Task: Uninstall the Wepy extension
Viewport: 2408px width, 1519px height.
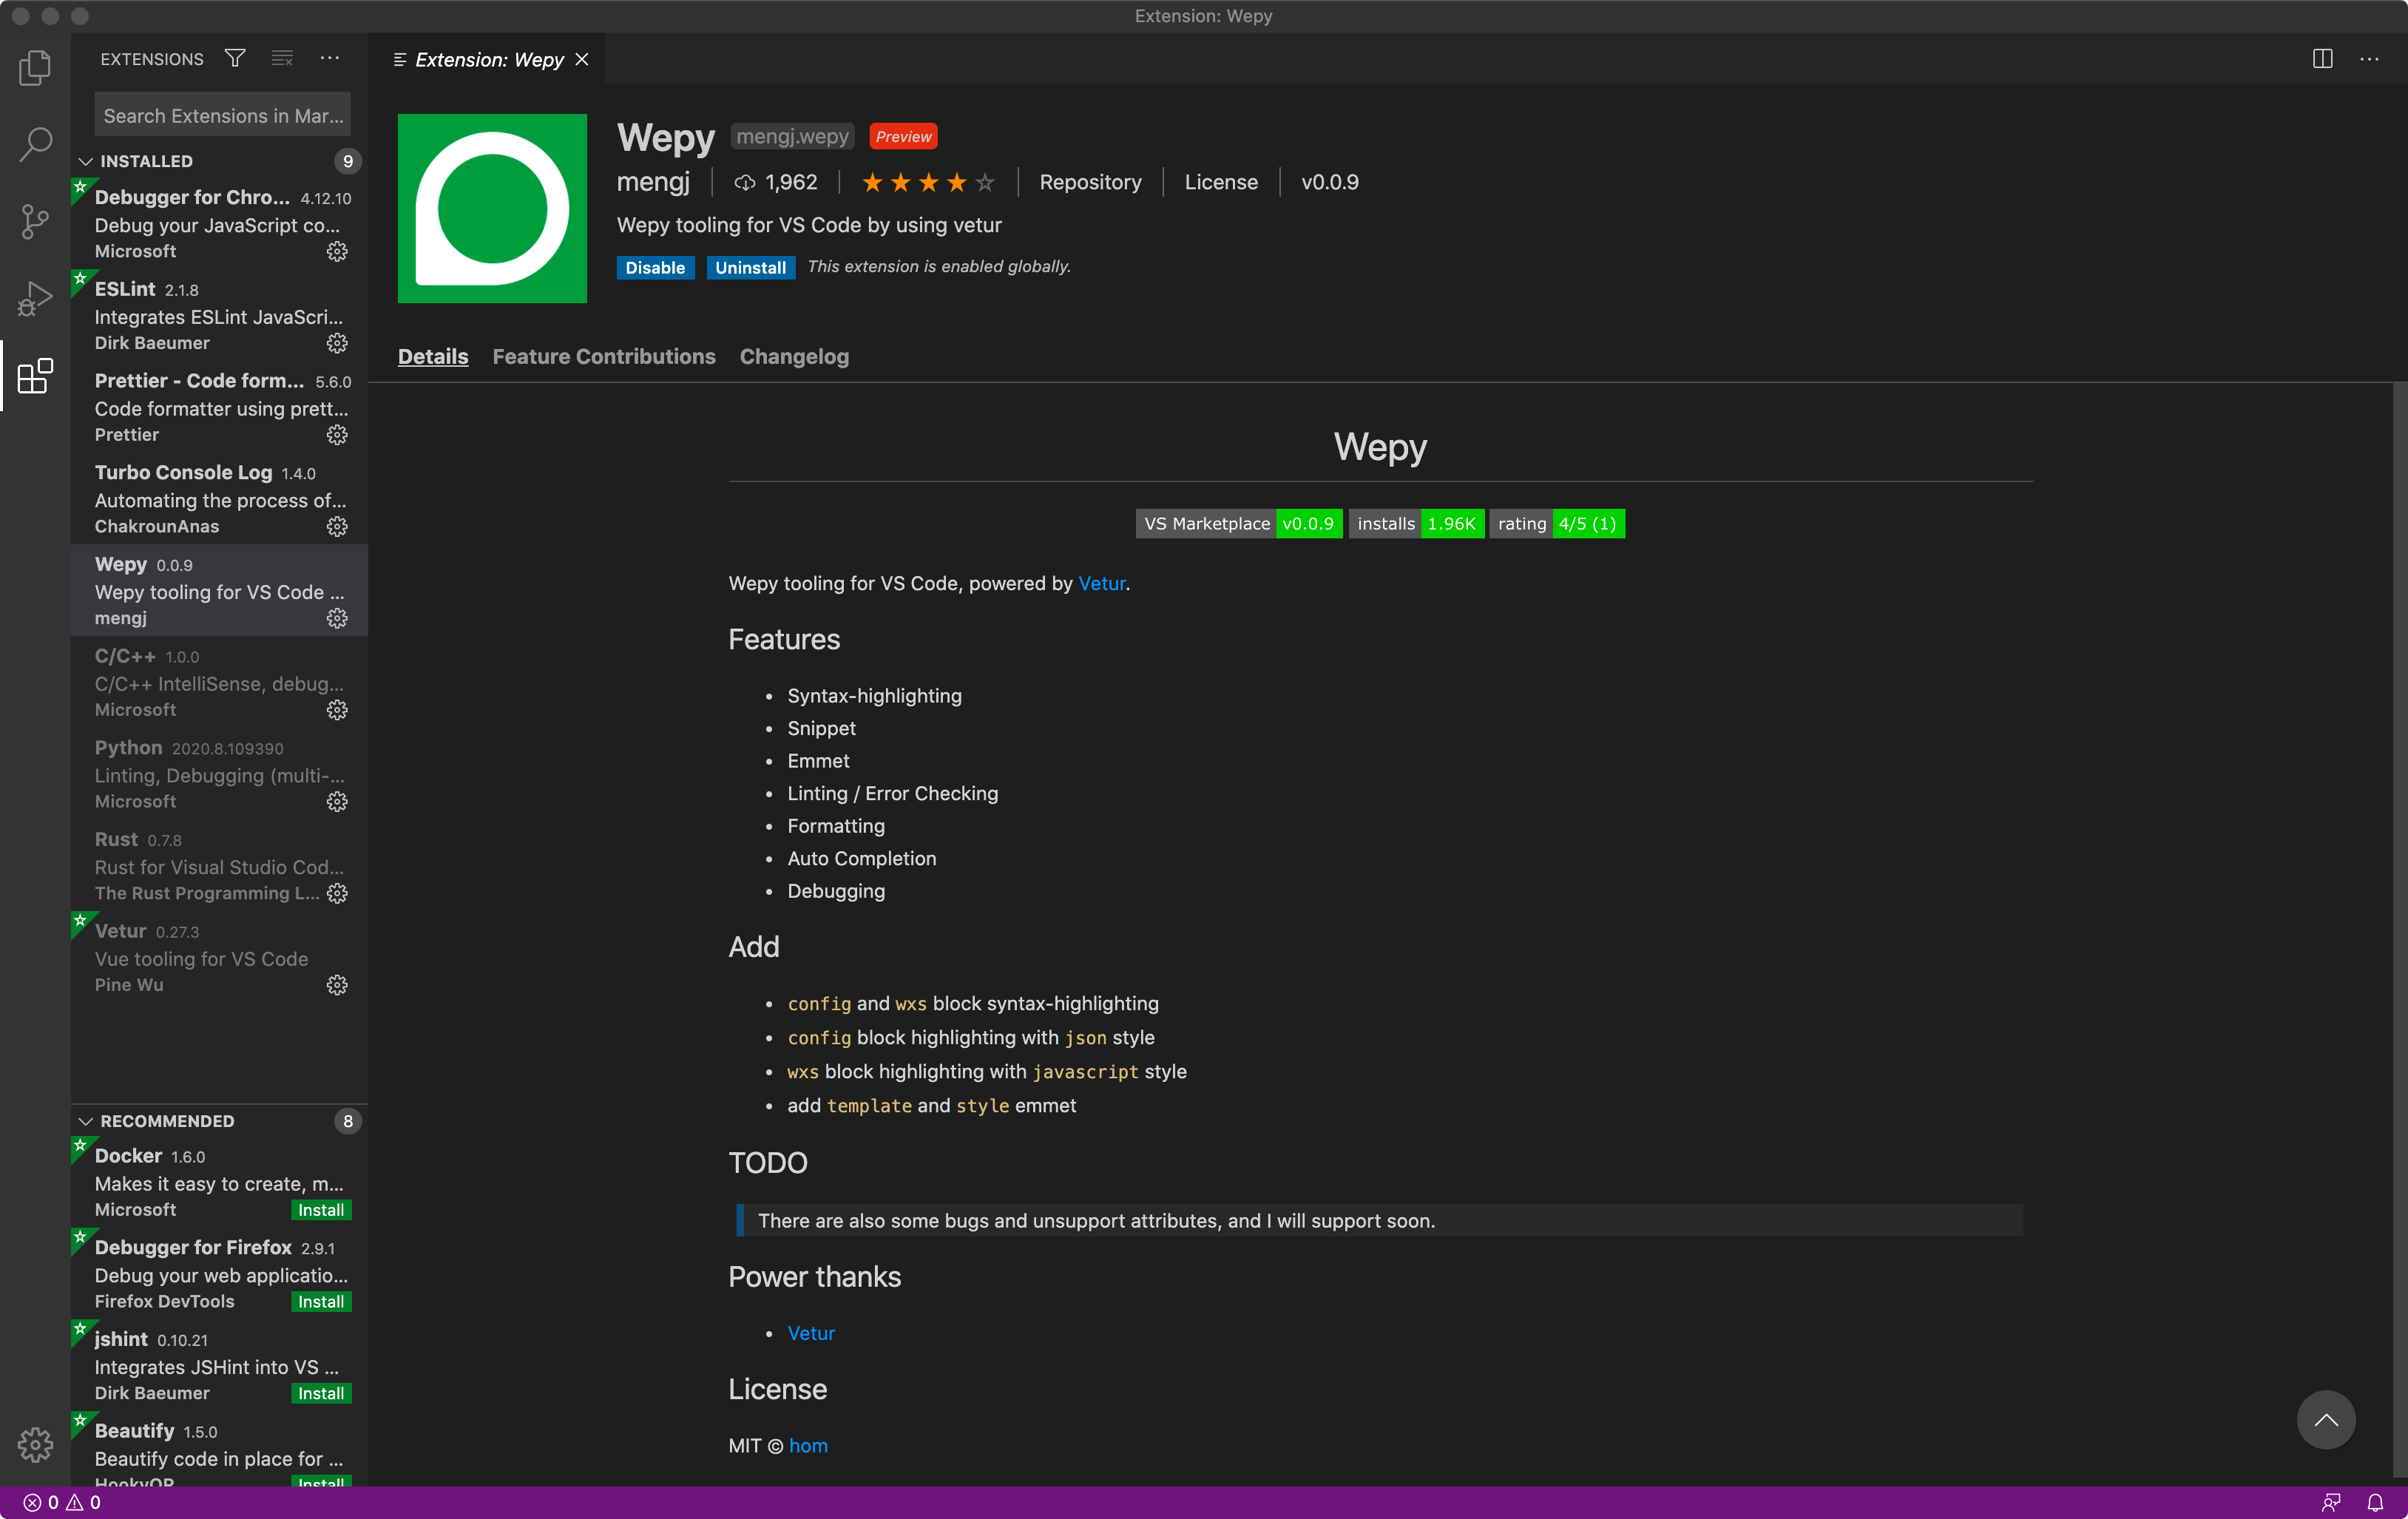Action: coord(750,267)
